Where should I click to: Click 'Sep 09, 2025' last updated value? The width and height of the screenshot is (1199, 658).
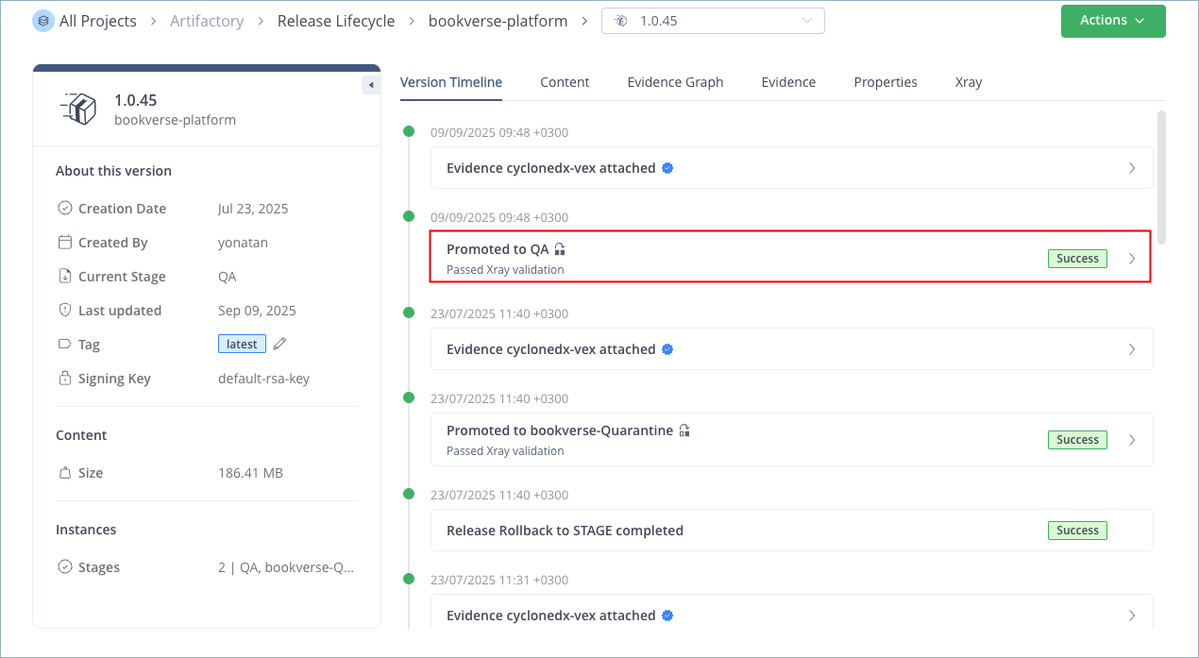point(257,311)
